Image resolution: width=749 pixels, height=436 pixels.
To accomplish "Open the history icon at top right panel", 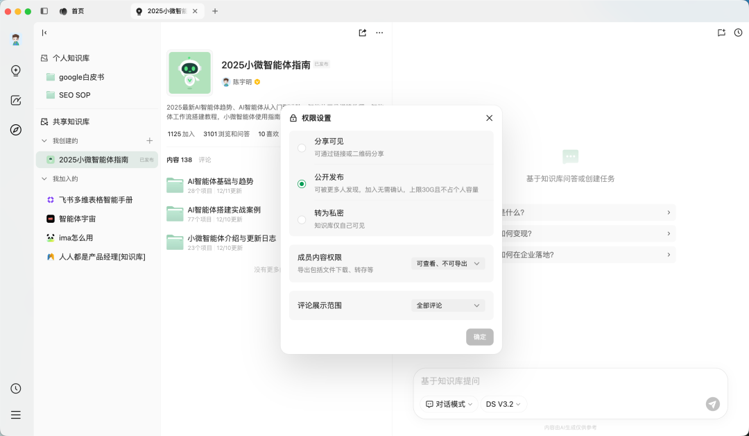I will tap(738, 33).
